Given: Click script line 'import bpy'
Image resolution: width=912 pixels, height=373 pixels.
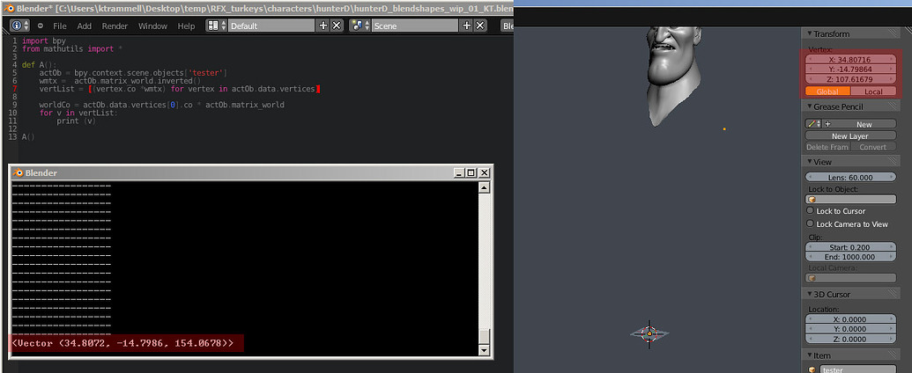Looking at the screenshot, I should coord(44,41).
